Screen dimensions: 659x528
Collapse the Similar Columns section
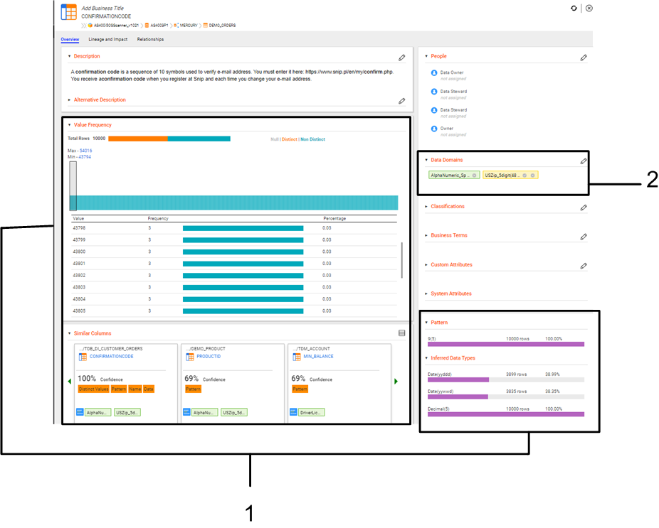click(x=69, y=333)
